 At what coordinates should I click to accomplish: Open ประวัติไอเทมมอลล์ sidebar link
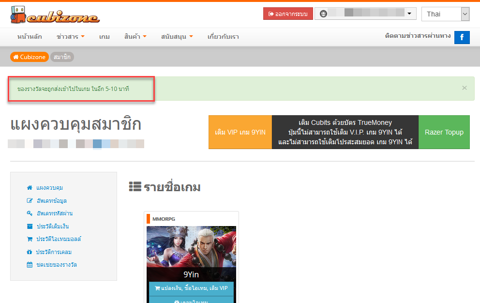[x=59, y=239]
